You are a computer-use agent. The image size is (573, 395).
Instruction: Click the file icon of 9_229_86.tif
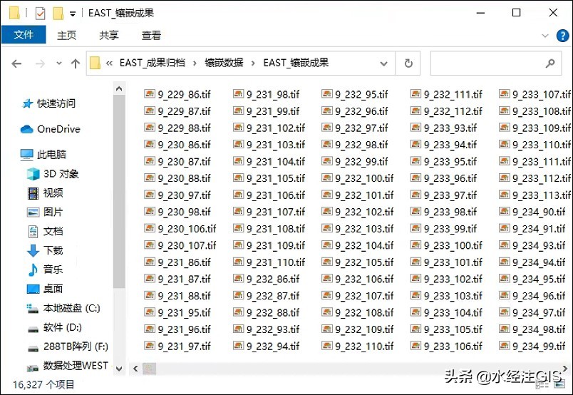(150, 94)
